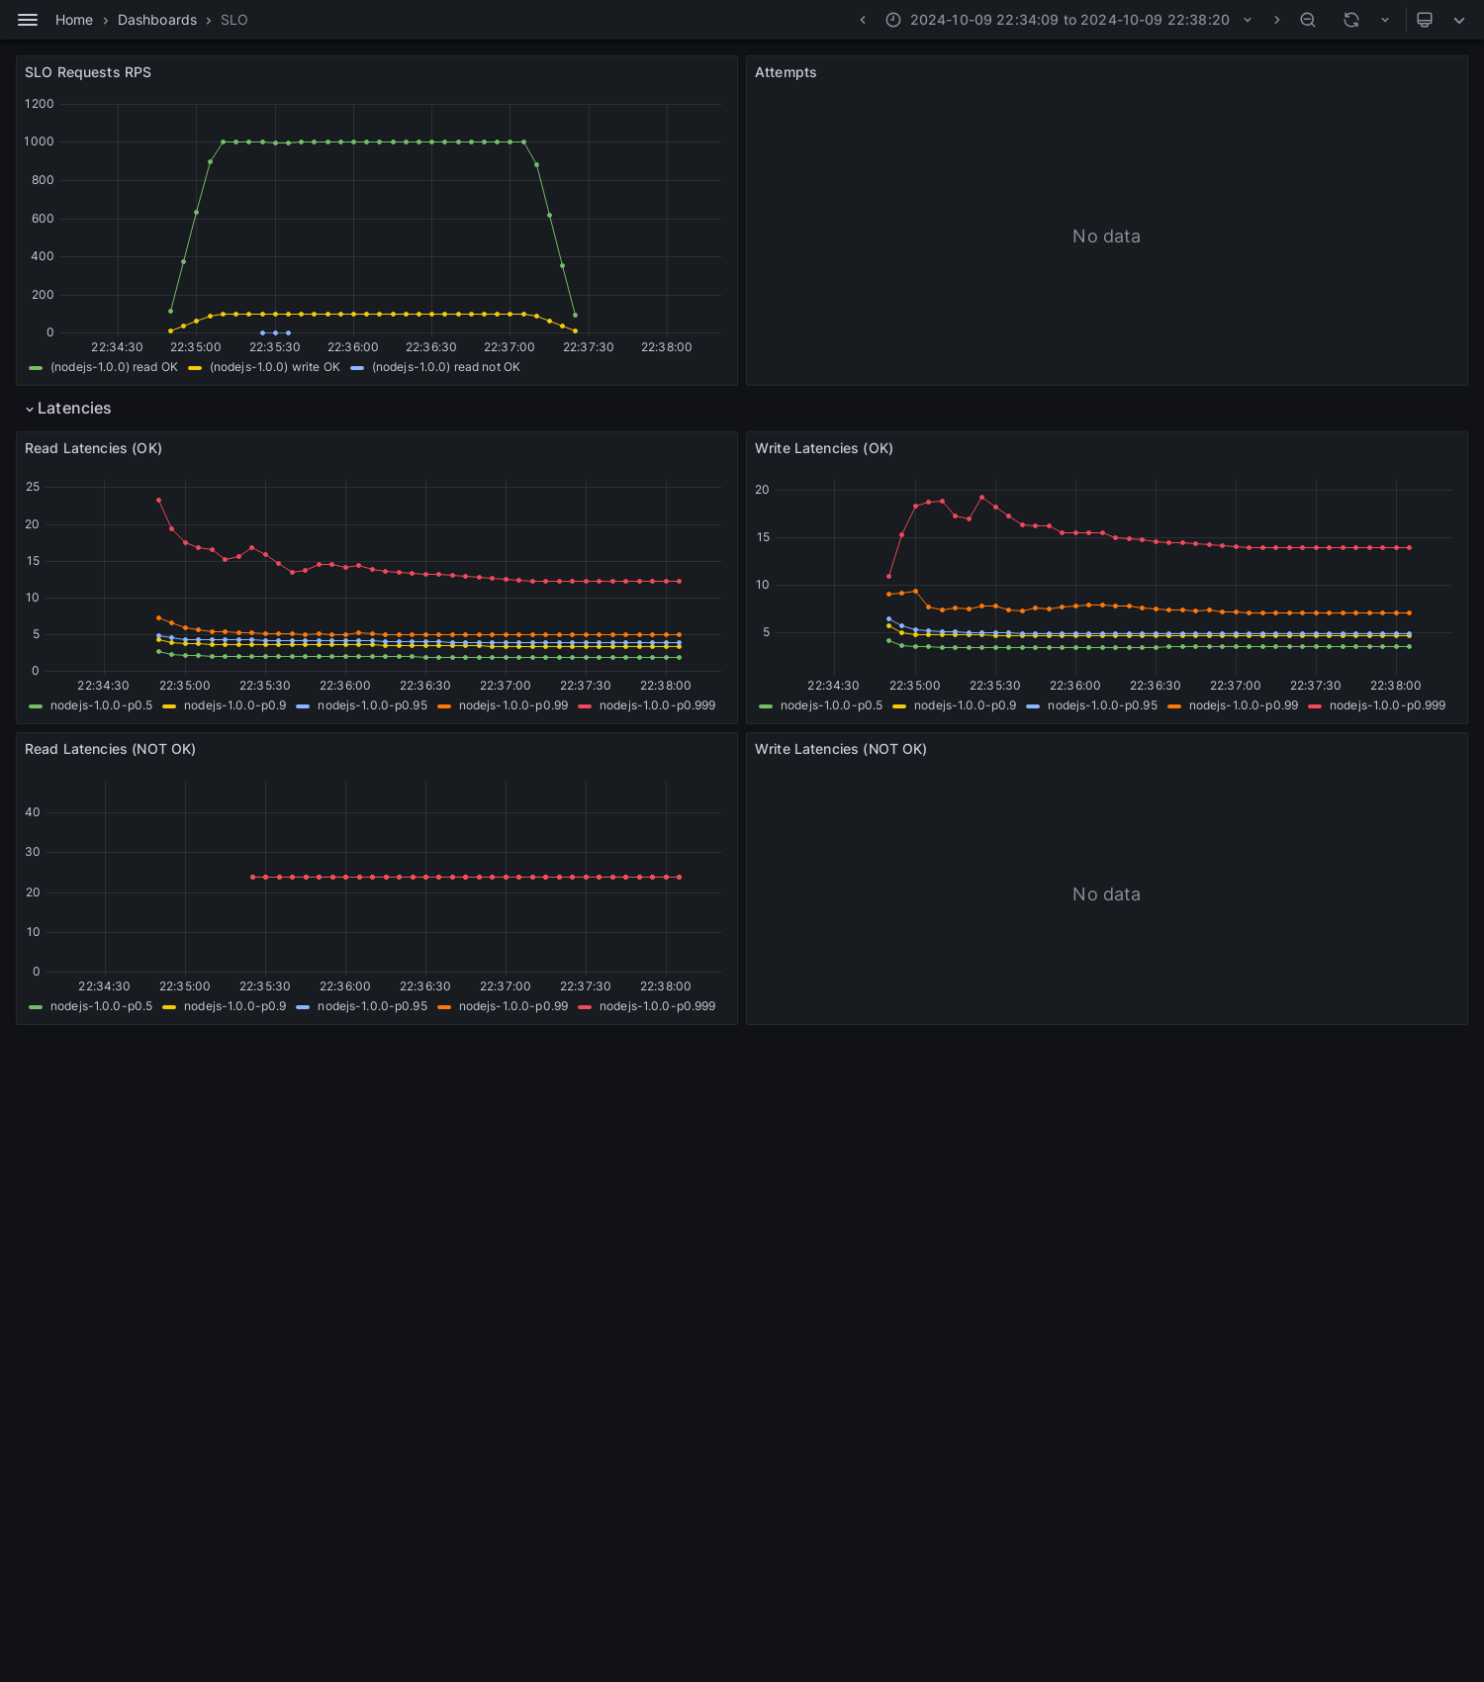Toggle p0.99 series in Read Latencies (OK)
1484x1682 pixels.
(513, 705)
